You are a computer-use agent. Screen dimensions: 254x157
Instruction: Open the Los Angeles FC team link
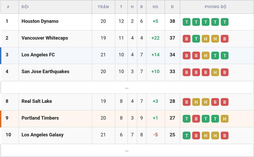click(x=38, y=55)
